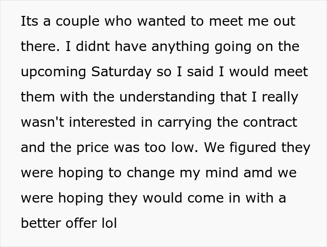Click the word "offer"
Screen dimensions: 327x247
pyautogui.click(x=81, y=223)
